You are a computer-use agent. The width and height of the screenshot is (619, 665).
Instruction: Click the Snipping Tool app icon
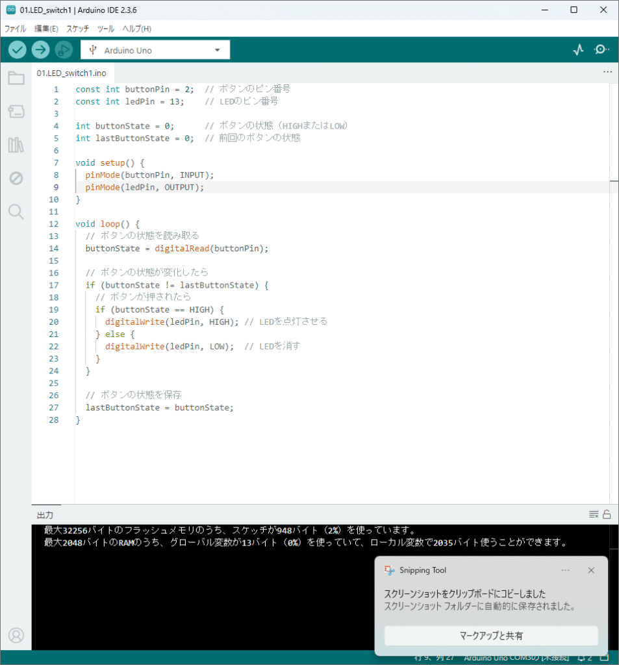pos(389,570)
